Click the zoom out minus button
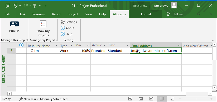The image size is (217, 102). click(180, 99)
